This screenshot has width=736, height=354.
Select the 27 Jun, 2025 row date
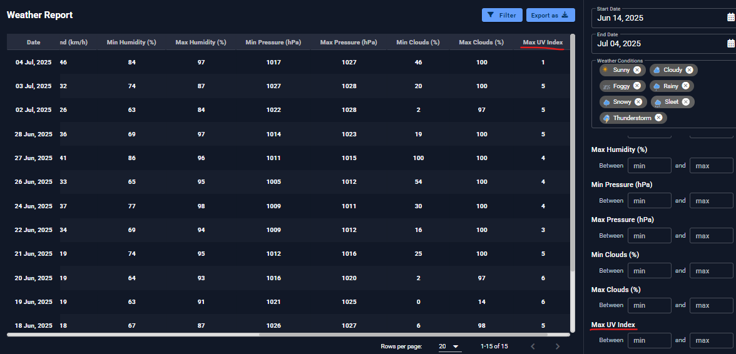tap(34, 158)
